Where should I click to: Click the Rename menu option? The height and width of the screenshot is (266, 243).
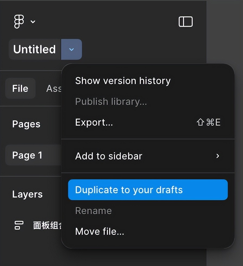93,210
